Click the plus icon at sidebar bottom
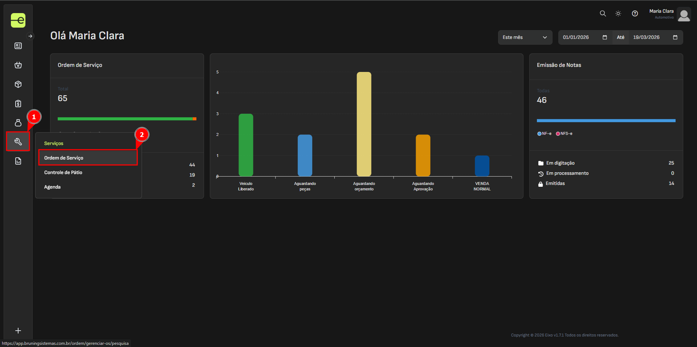The height and width of the screenshot is (347, 697). [18, 331]
